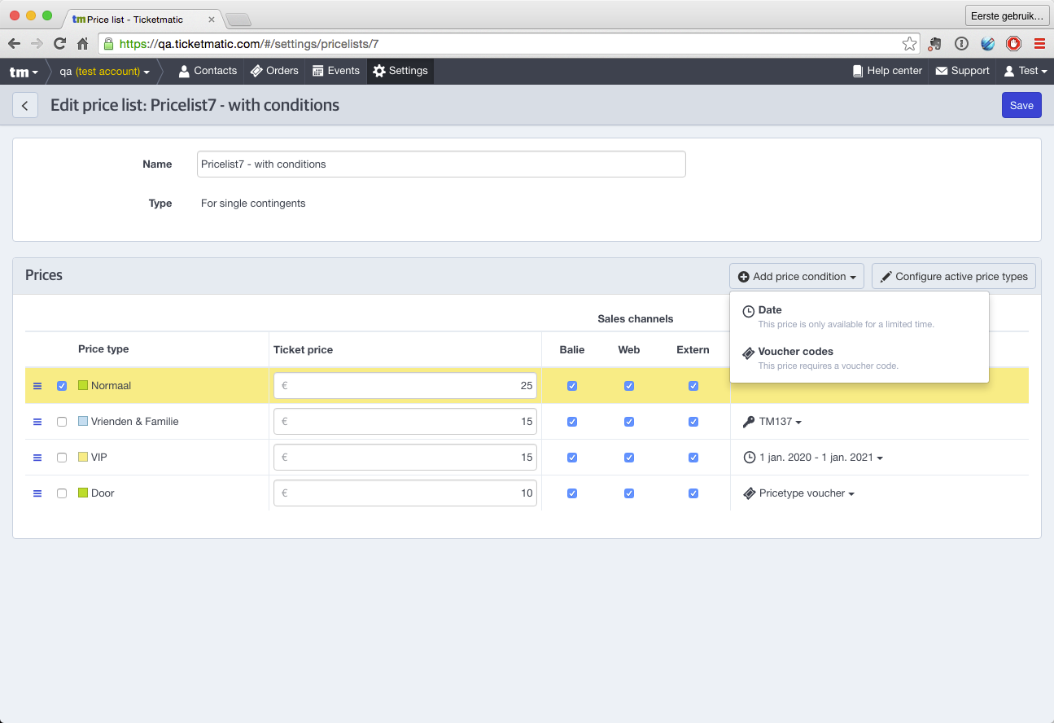
Task: Select the Vrienden & Familie row checkbox
Action: pyautogui.click(x=62, y=422)
